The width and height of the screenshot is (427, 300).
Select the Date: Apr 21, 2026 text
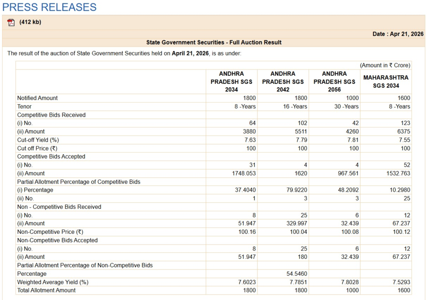(x=398, y=34)
